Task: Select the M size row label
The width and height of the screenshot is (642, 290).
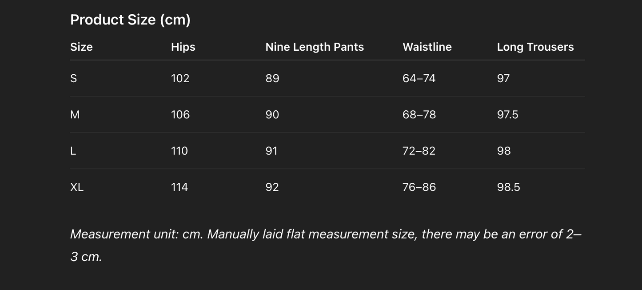Action: (x=75, y=115)
